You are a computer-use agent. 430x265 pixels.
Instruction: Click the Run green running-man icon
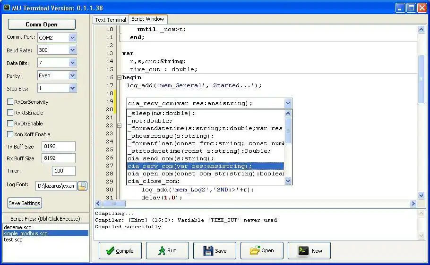(162, 250)
